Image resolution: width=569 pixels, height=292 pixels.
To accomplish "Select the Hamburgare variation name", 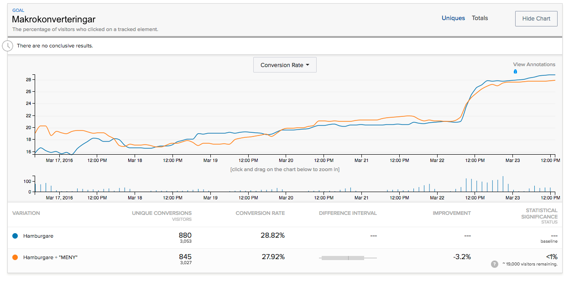I will pyautogui.click(x=38, y=236).
